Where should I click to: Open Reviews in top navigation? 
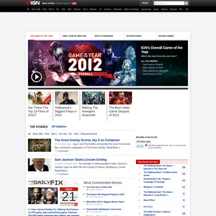pos(118,9)
